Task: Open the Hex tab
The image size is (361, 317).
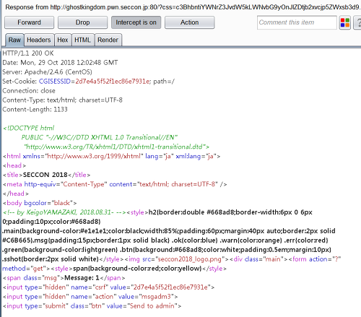Action: pos(63,40)
